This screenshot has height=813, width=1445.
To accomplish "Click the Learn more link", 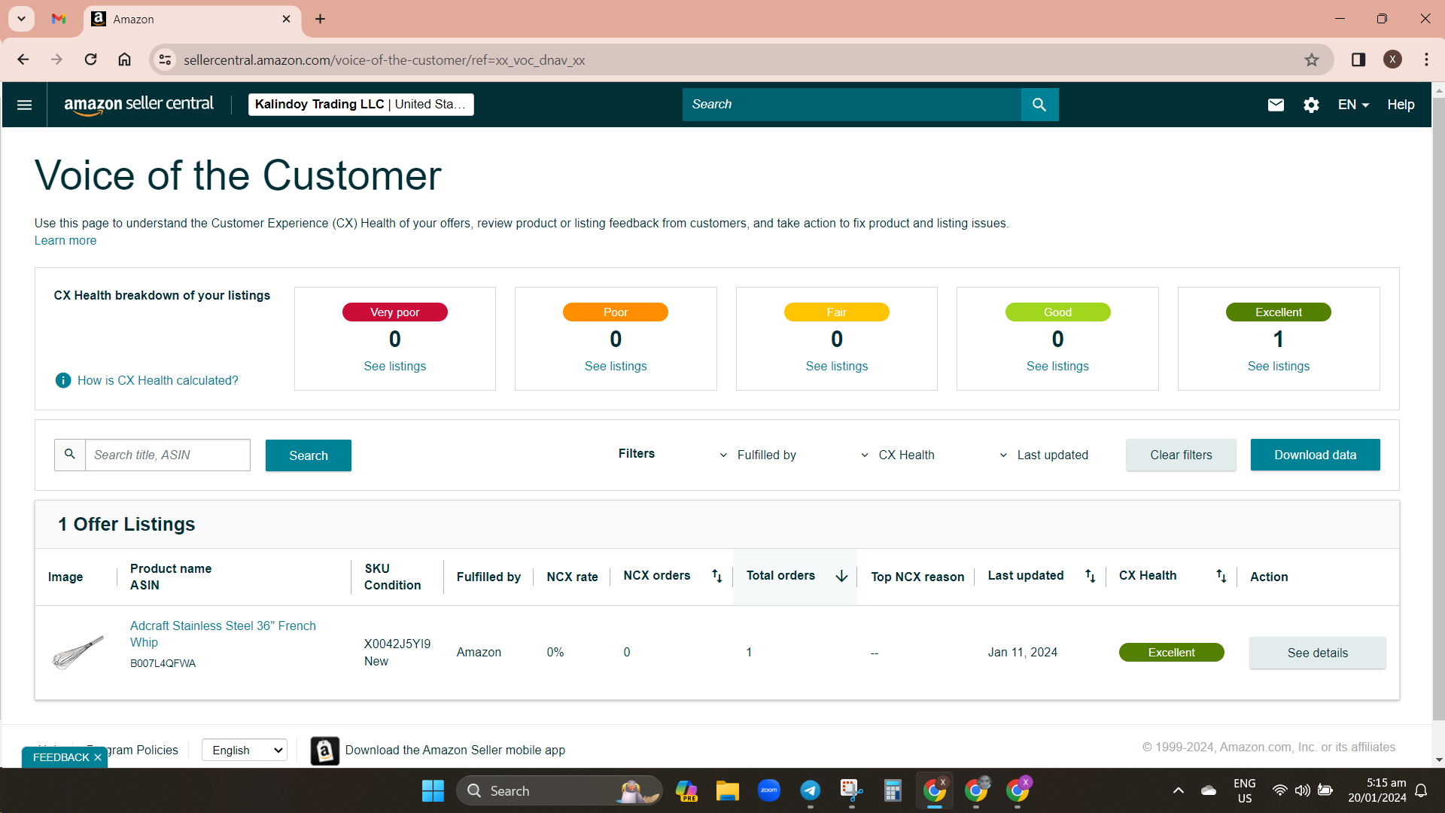I will [x=65, y=241].
